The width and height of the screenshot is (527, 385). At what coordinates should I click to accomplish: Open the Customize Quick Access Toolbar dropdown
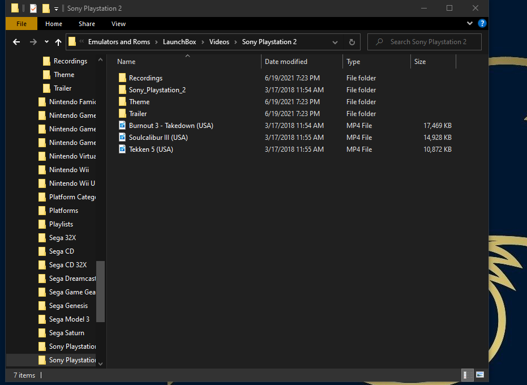pyautogui.click(x=56, y=8)
